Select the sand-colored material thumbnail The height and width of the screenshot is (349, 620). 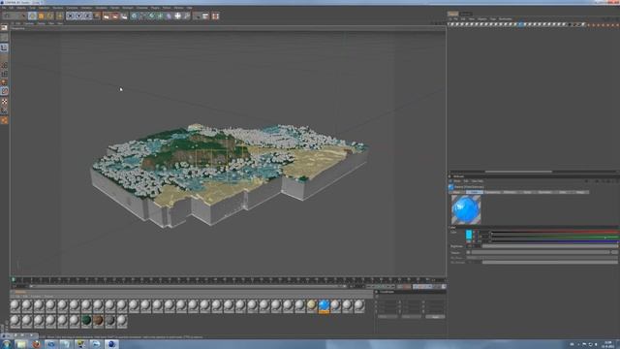click(312, 305)
